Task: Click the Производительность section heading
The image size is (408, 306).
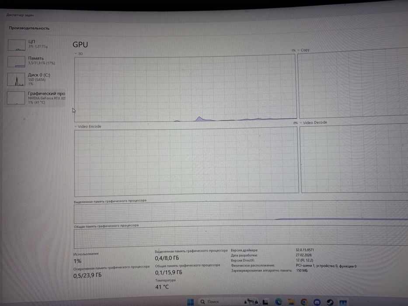Action: [29, 28]
